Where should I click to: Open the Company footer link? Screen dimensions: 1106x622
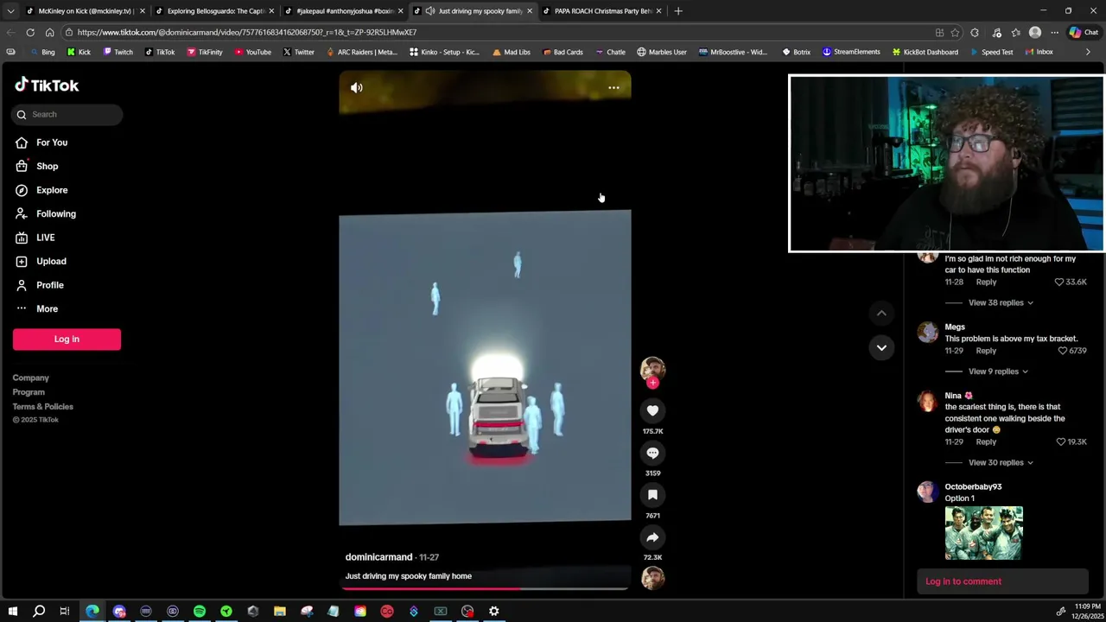point(30,378)
